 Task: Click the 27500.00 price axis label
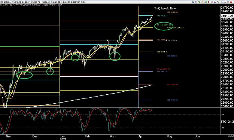click(x=227, y=95)
